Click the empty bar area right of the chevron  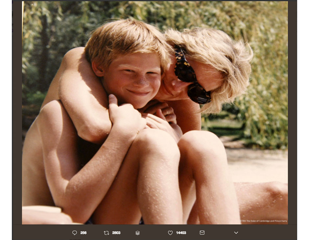(x=270, y=232)
